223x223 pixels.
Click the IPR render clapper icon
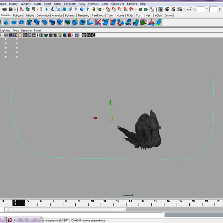click(x=173, y=9)
